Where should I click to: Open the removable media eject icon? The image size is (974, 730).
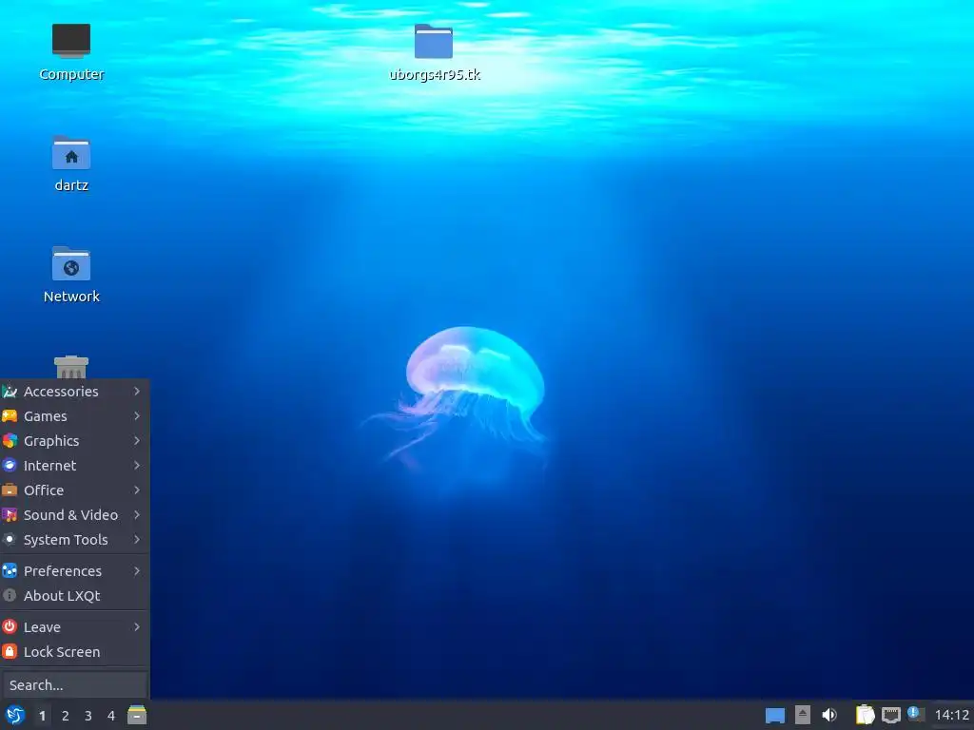[x=803, y=715]
